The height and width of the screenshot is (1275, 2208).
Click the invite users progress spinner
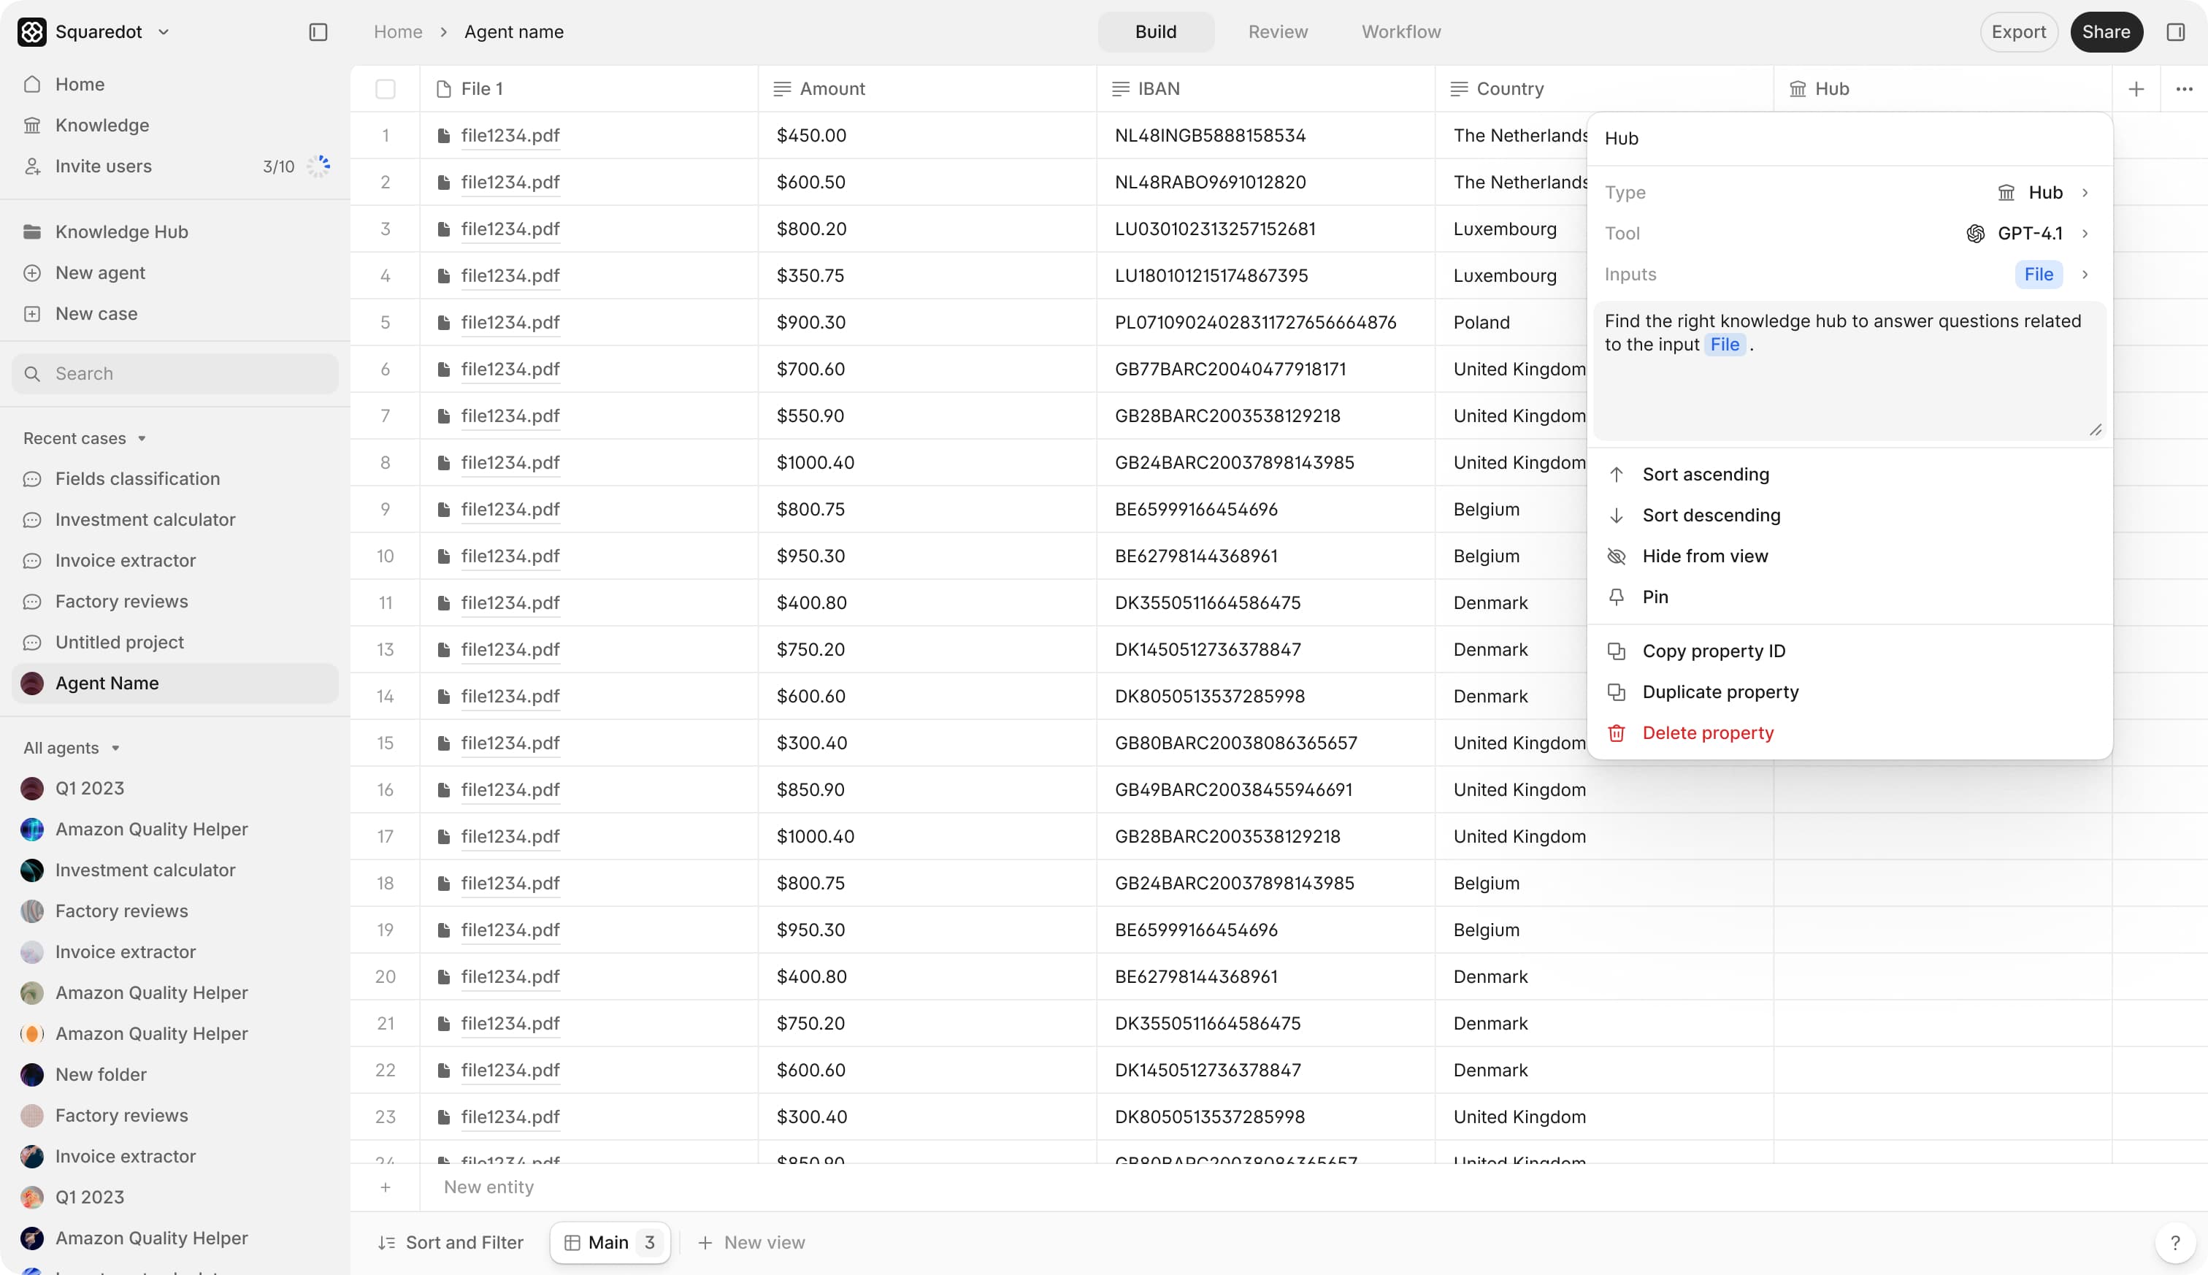pos(318,166)
